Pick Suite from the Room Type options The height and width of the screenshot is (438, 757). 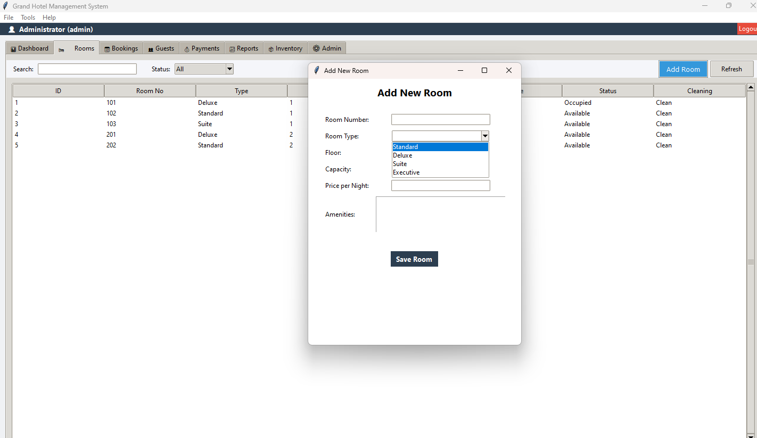tap(400, 164)
